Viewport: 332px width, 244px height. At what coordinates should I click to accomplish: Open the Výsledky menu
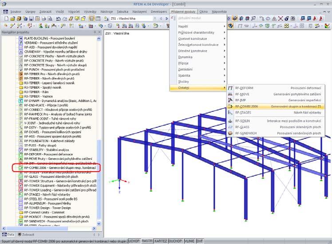tap(90, 12)
